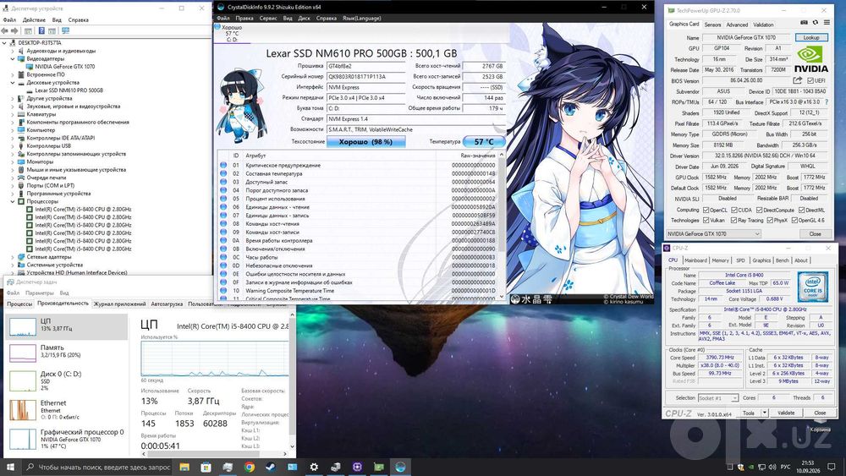846x476 pixels.
Task: Toggle the Ray Tracing checkbox in GPU-Z
Action: (x=733, y=220)
